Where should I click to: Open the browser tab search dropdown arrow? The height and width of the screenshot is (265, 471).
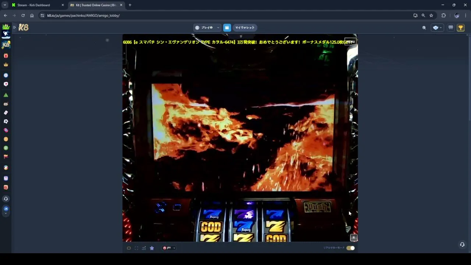(4, 5)
